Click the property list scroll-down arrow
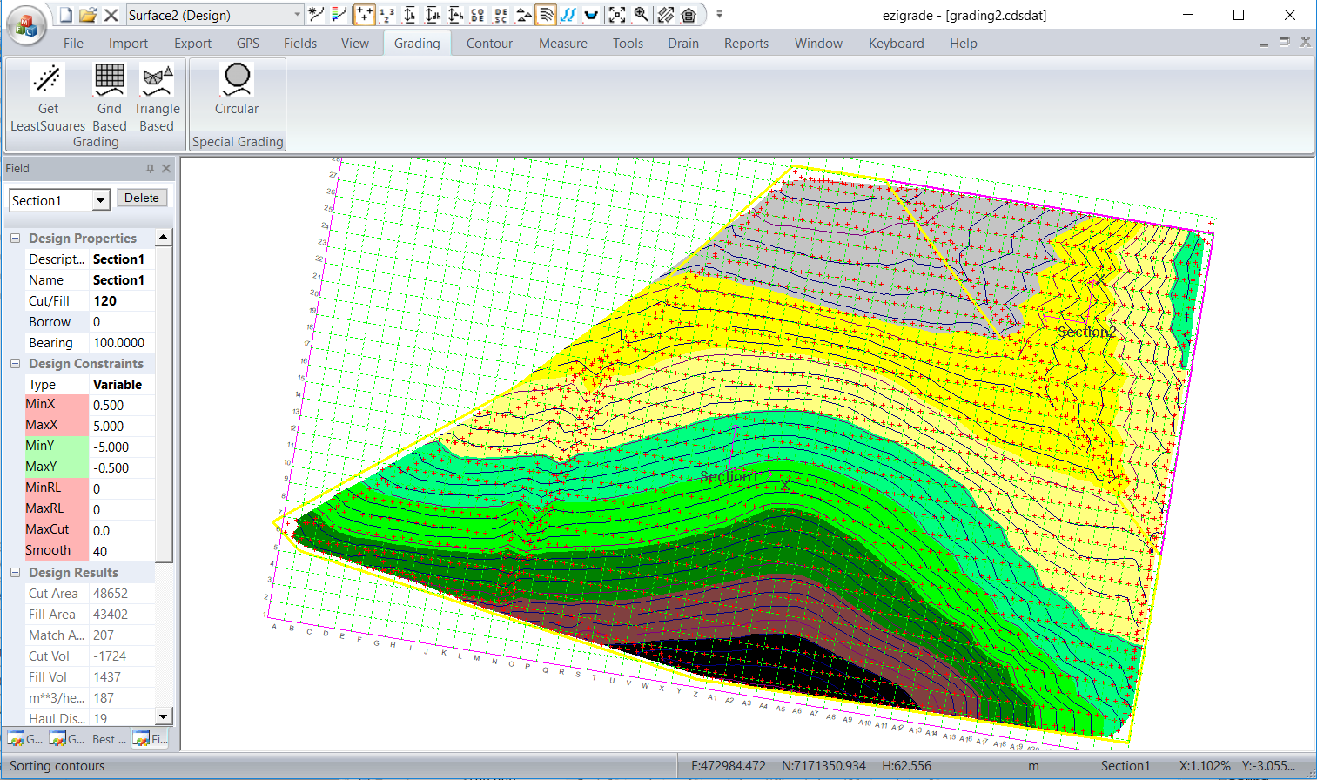This screenshot has width=1317, height=780. pyautogui.click(x=164, y=716)
